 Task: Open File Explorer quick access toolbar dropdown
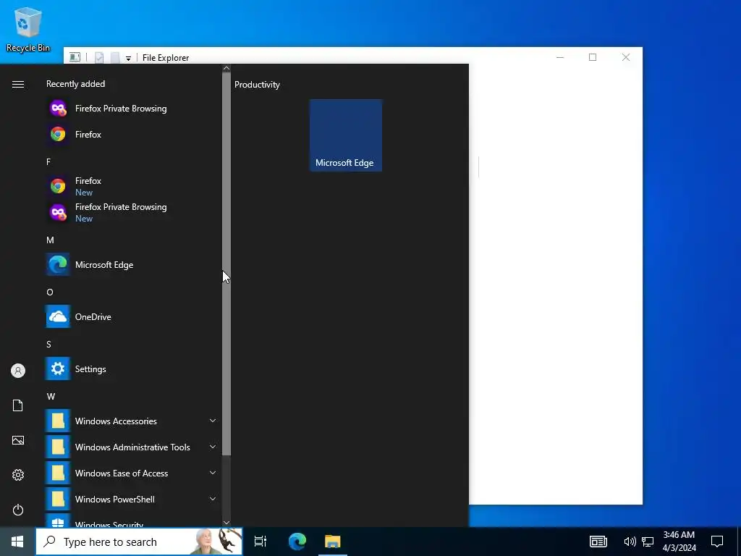128,58
